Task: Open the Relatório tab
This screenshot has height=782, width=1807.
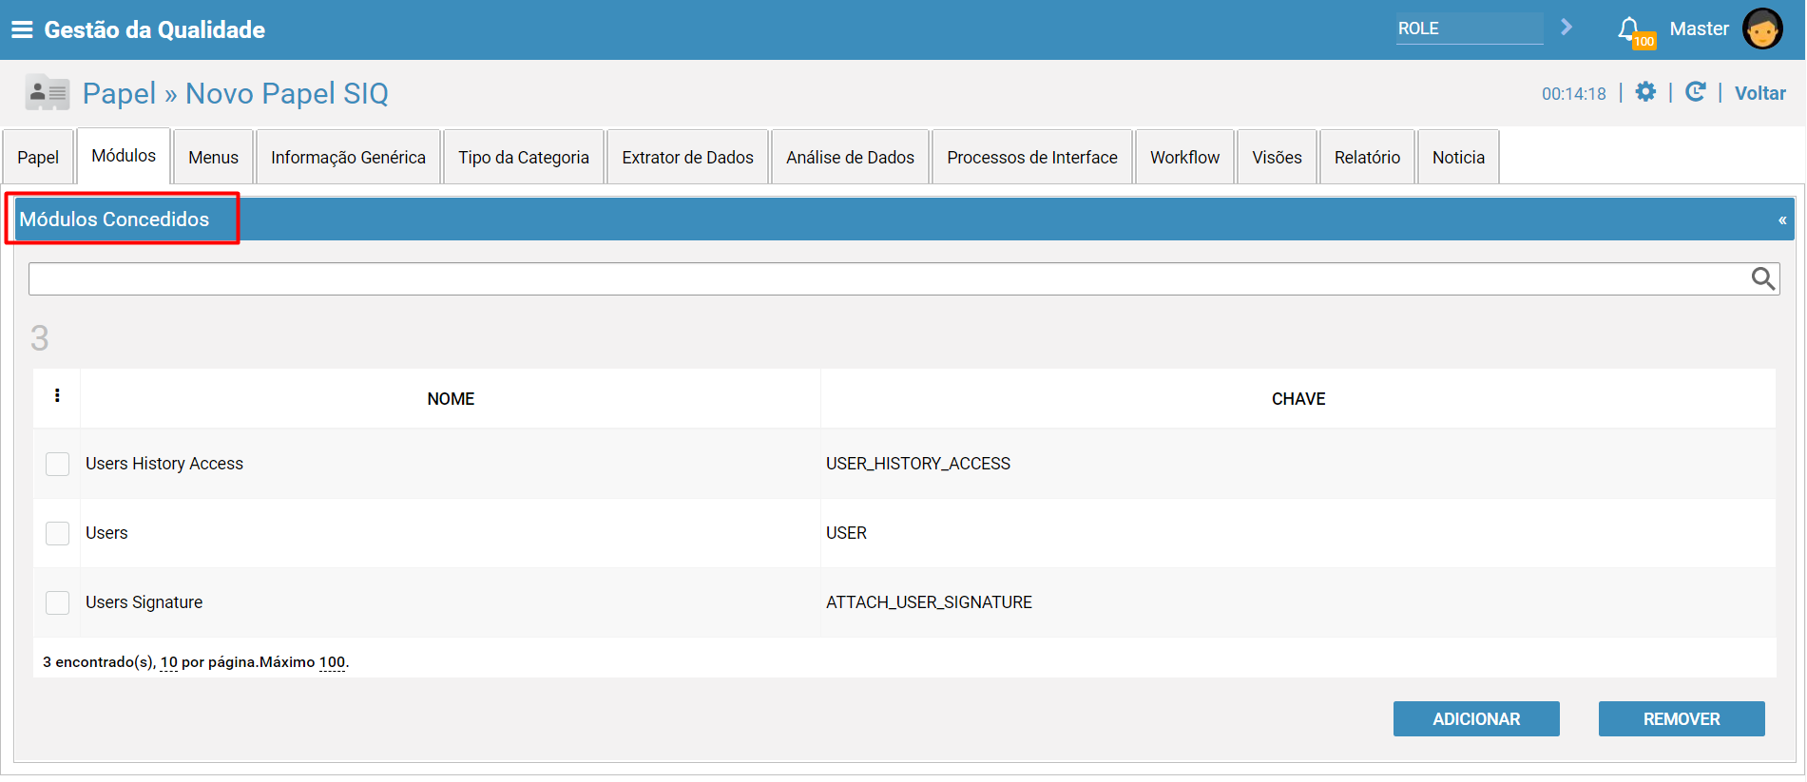Action: pos(1367,157)
